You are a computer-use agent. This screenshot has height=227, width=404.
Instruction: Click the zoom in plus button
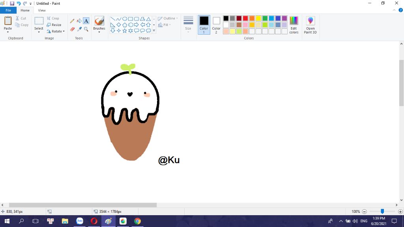tap(400, 212)
